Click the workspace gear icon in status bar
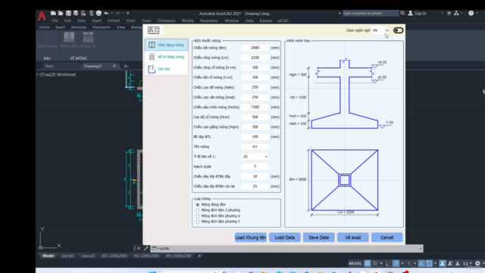Screen dimensions: 485x273 click(477, 263)
